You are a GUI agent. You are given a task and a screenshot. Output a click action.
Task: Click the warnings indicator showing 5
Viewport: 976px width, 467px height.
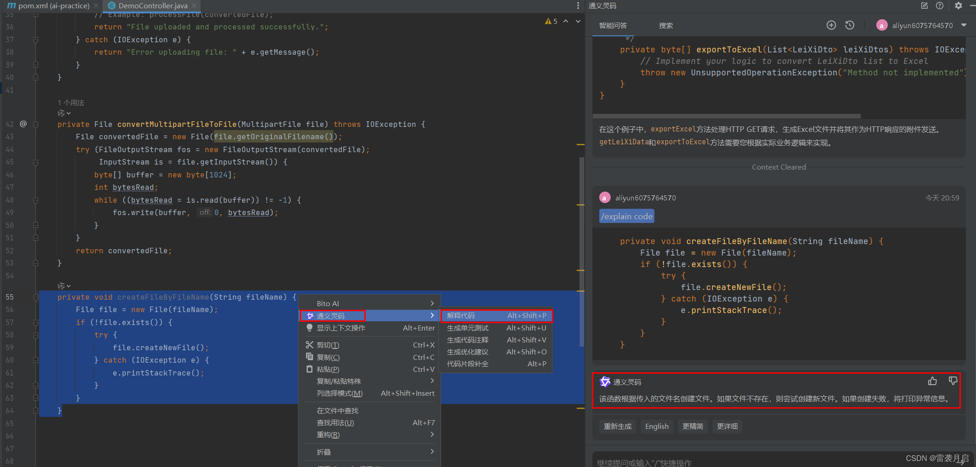tap(551, 21)
